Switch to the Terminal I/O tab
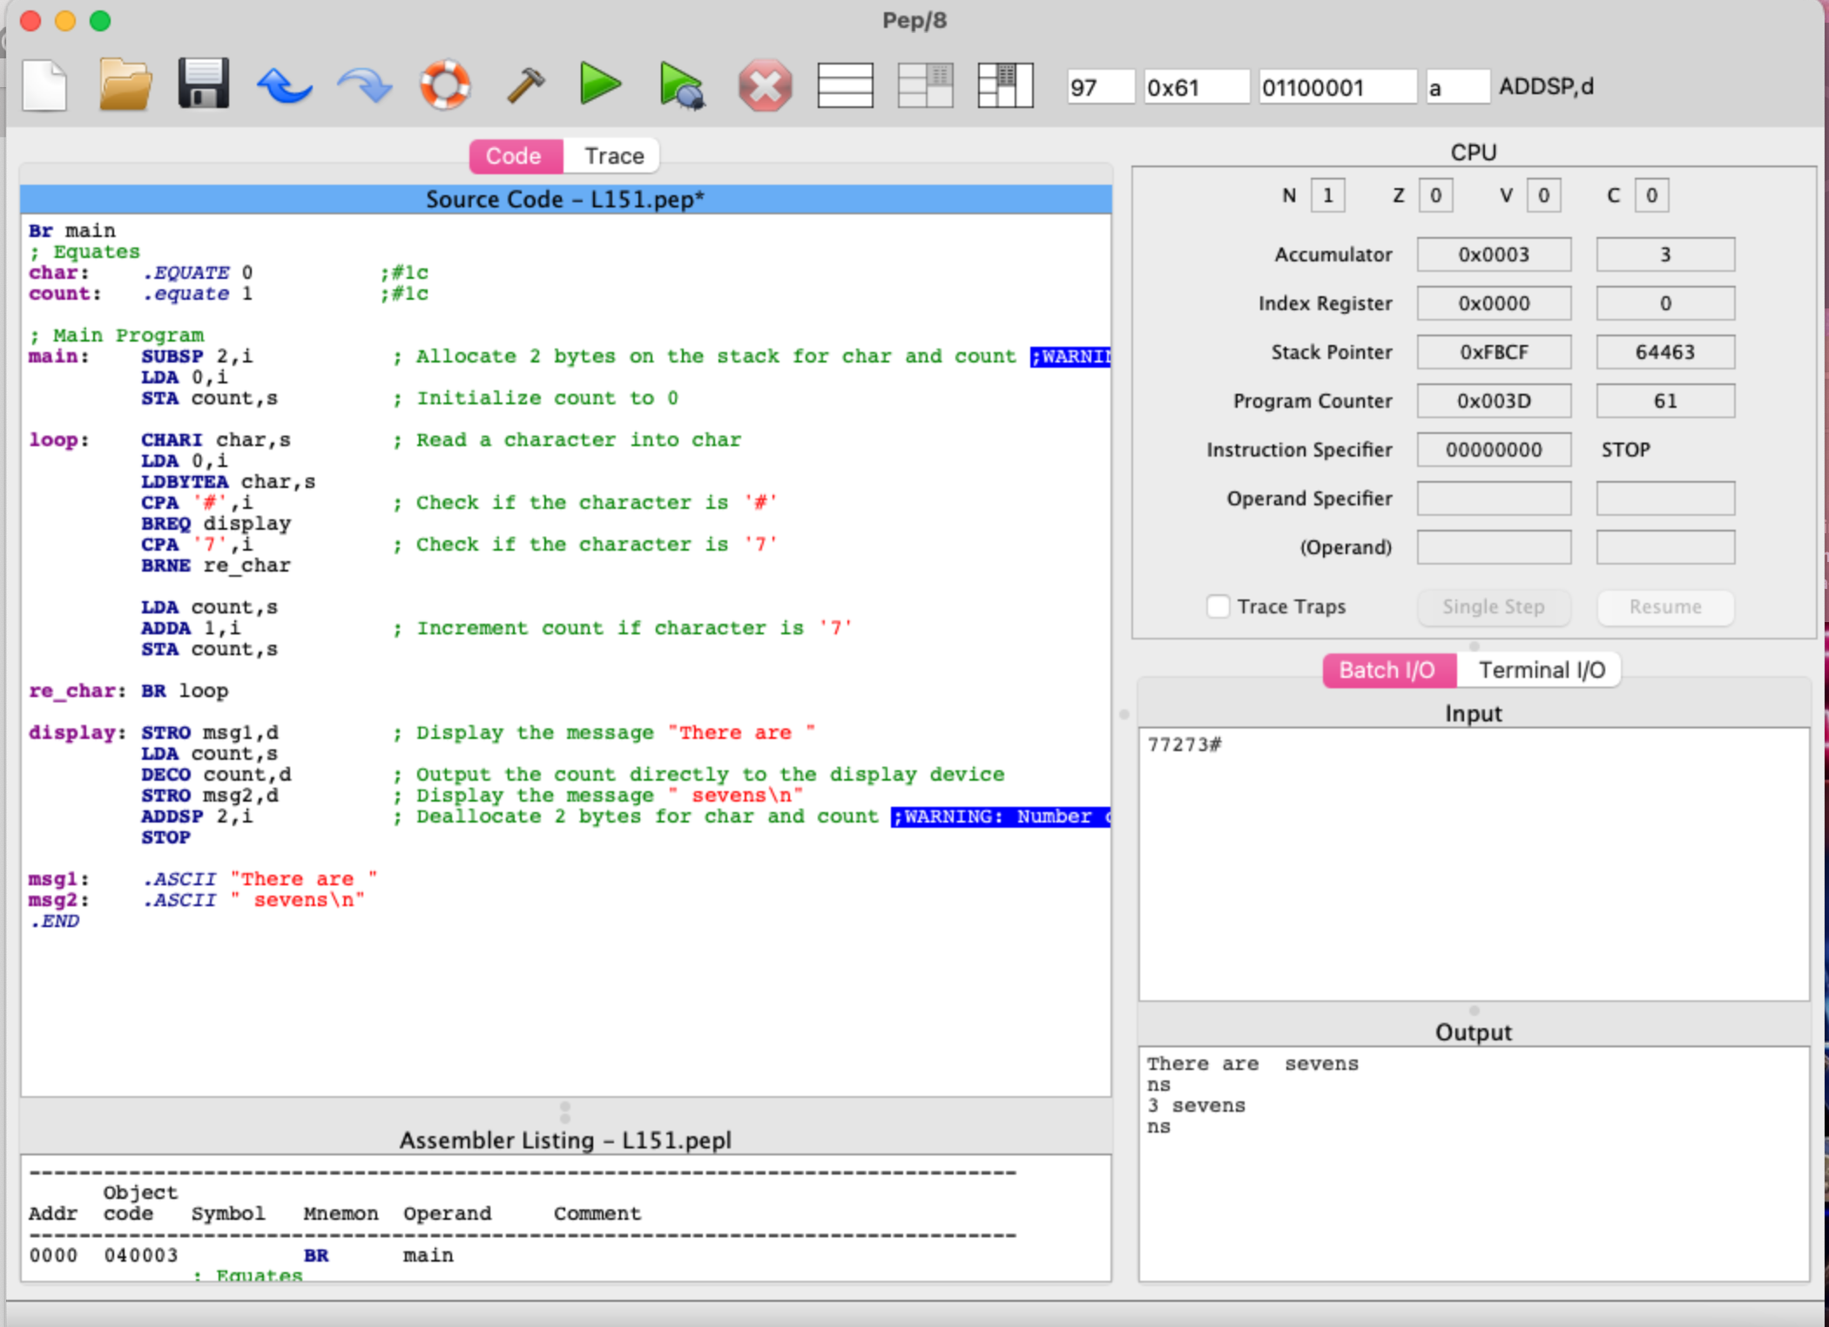 point(1541,670)
